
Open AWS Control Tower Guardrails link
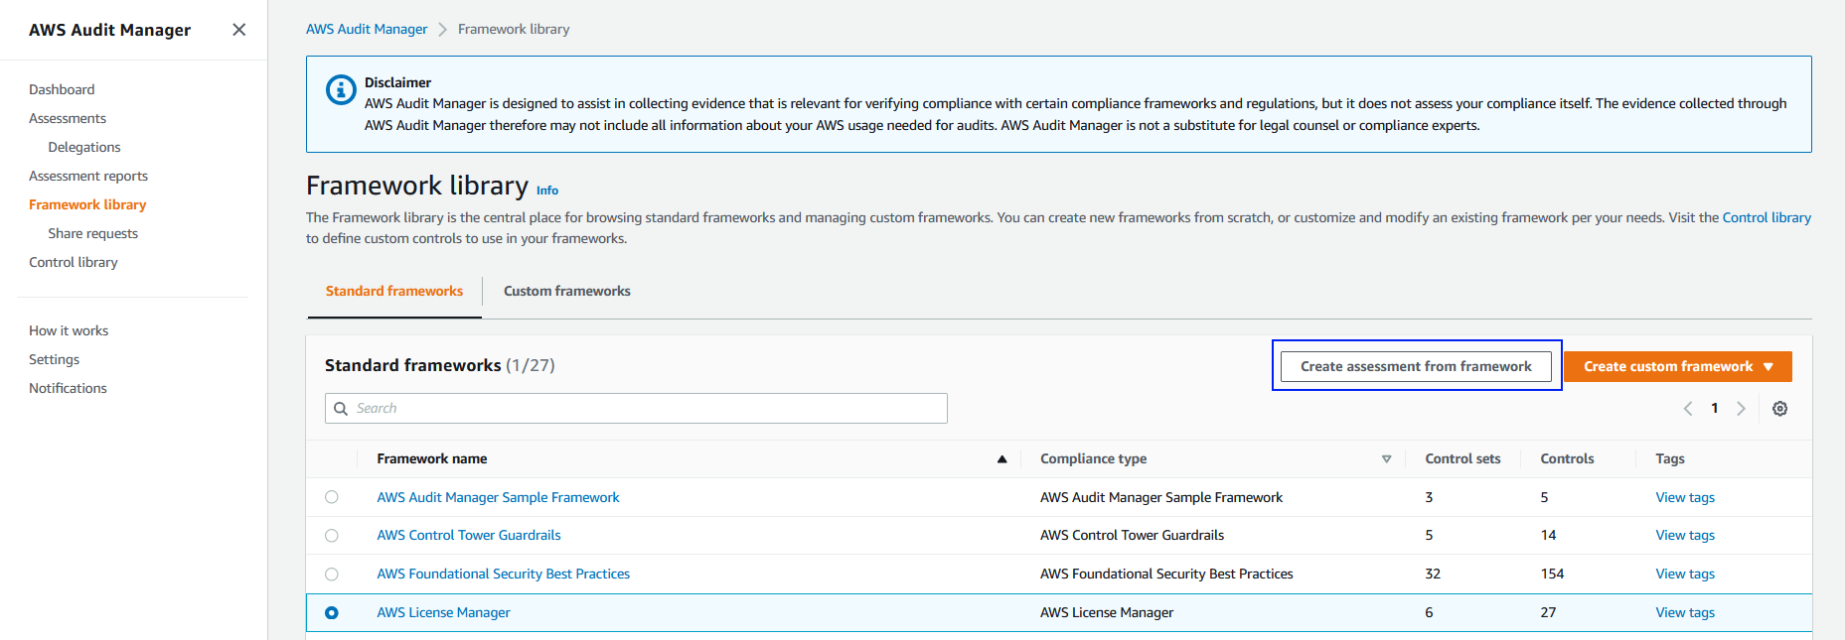tap(469, 535)
